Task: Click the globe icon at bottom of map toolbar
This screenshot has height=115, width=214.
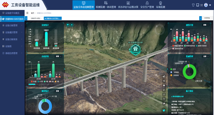Action: click(164, 110)
